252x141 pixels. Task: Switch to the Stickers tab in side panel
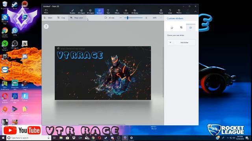[172, 28]
